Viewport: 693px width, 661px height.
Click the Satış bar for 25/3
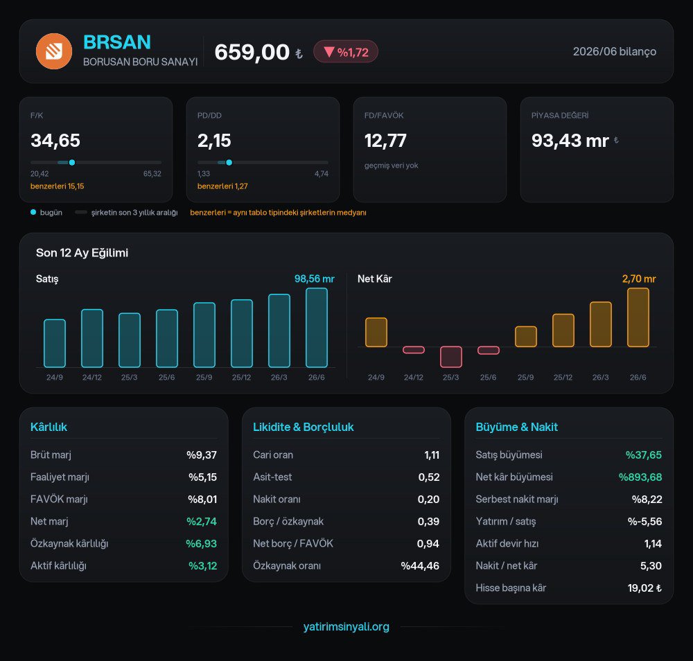click(x=130, y=340)
